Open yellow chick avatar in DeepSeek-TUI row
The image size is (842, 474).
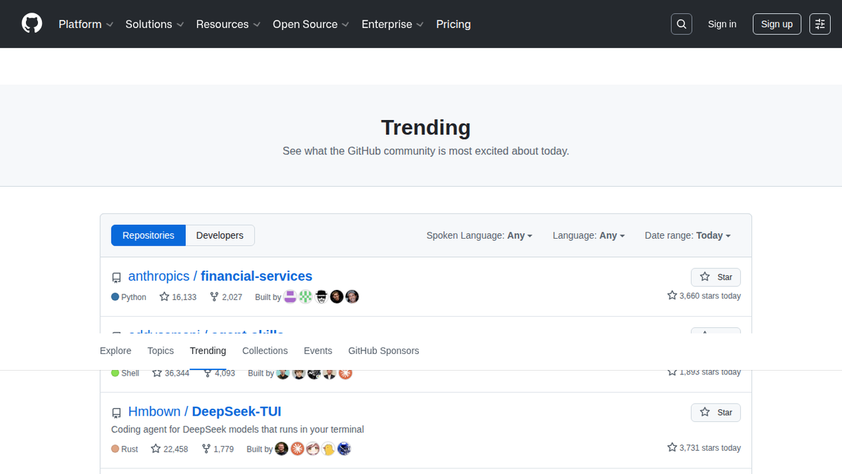[x=328, y=448]
